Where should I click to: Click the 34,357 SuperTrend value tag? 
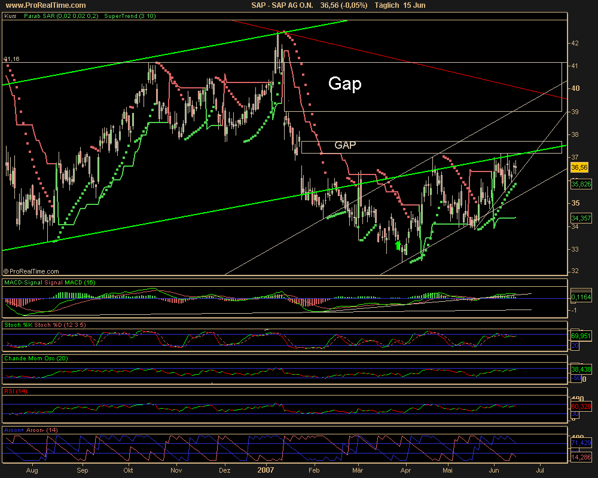581,218
